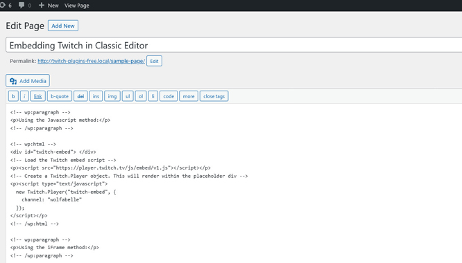Insert unordered list with ul button

click(128, 96)
